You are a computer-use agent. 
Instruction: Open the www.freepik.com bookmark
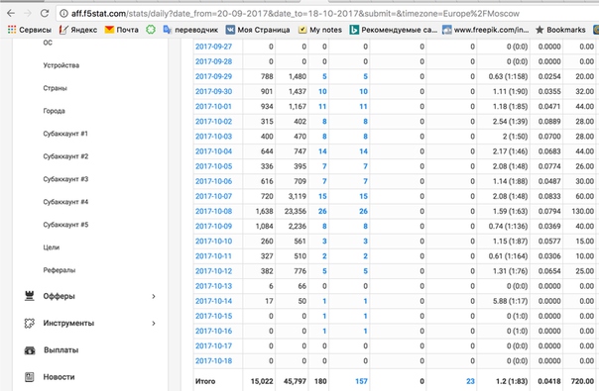tap(486, 30)
